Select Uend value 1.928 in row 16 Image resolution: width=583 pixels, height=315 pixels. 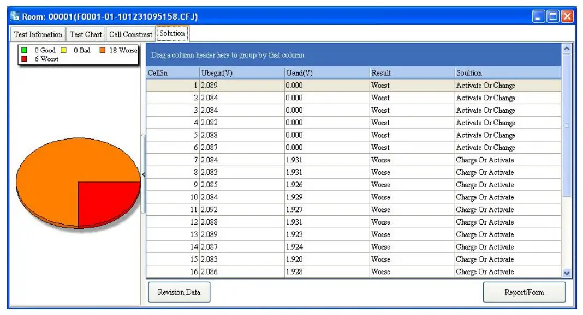[x=327, y=272]
